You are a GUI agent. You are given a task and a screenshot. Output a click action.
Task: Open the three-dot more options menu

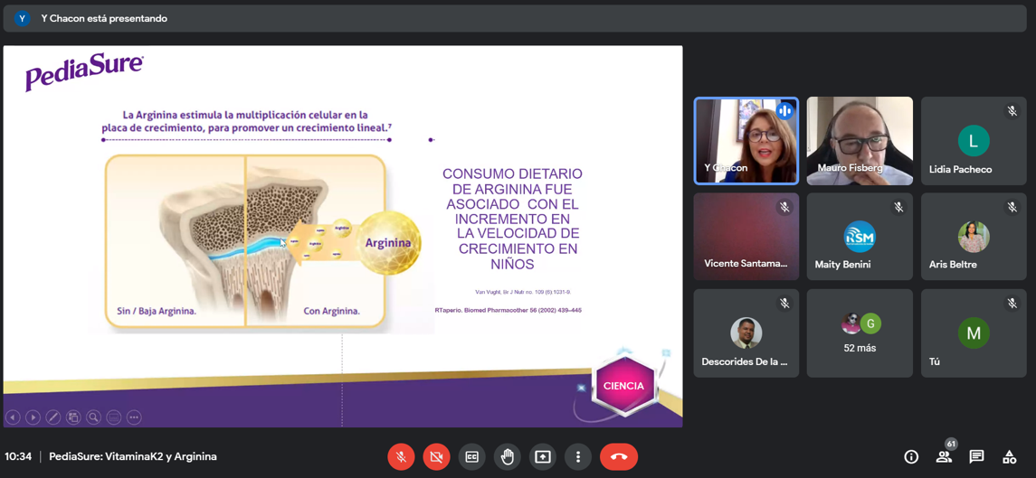click(578, 457)
